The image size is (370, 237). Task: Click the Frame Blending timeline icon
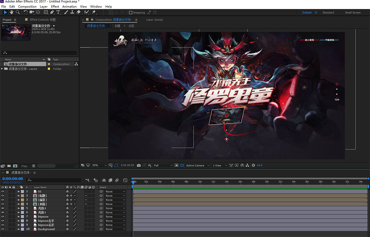110,180
